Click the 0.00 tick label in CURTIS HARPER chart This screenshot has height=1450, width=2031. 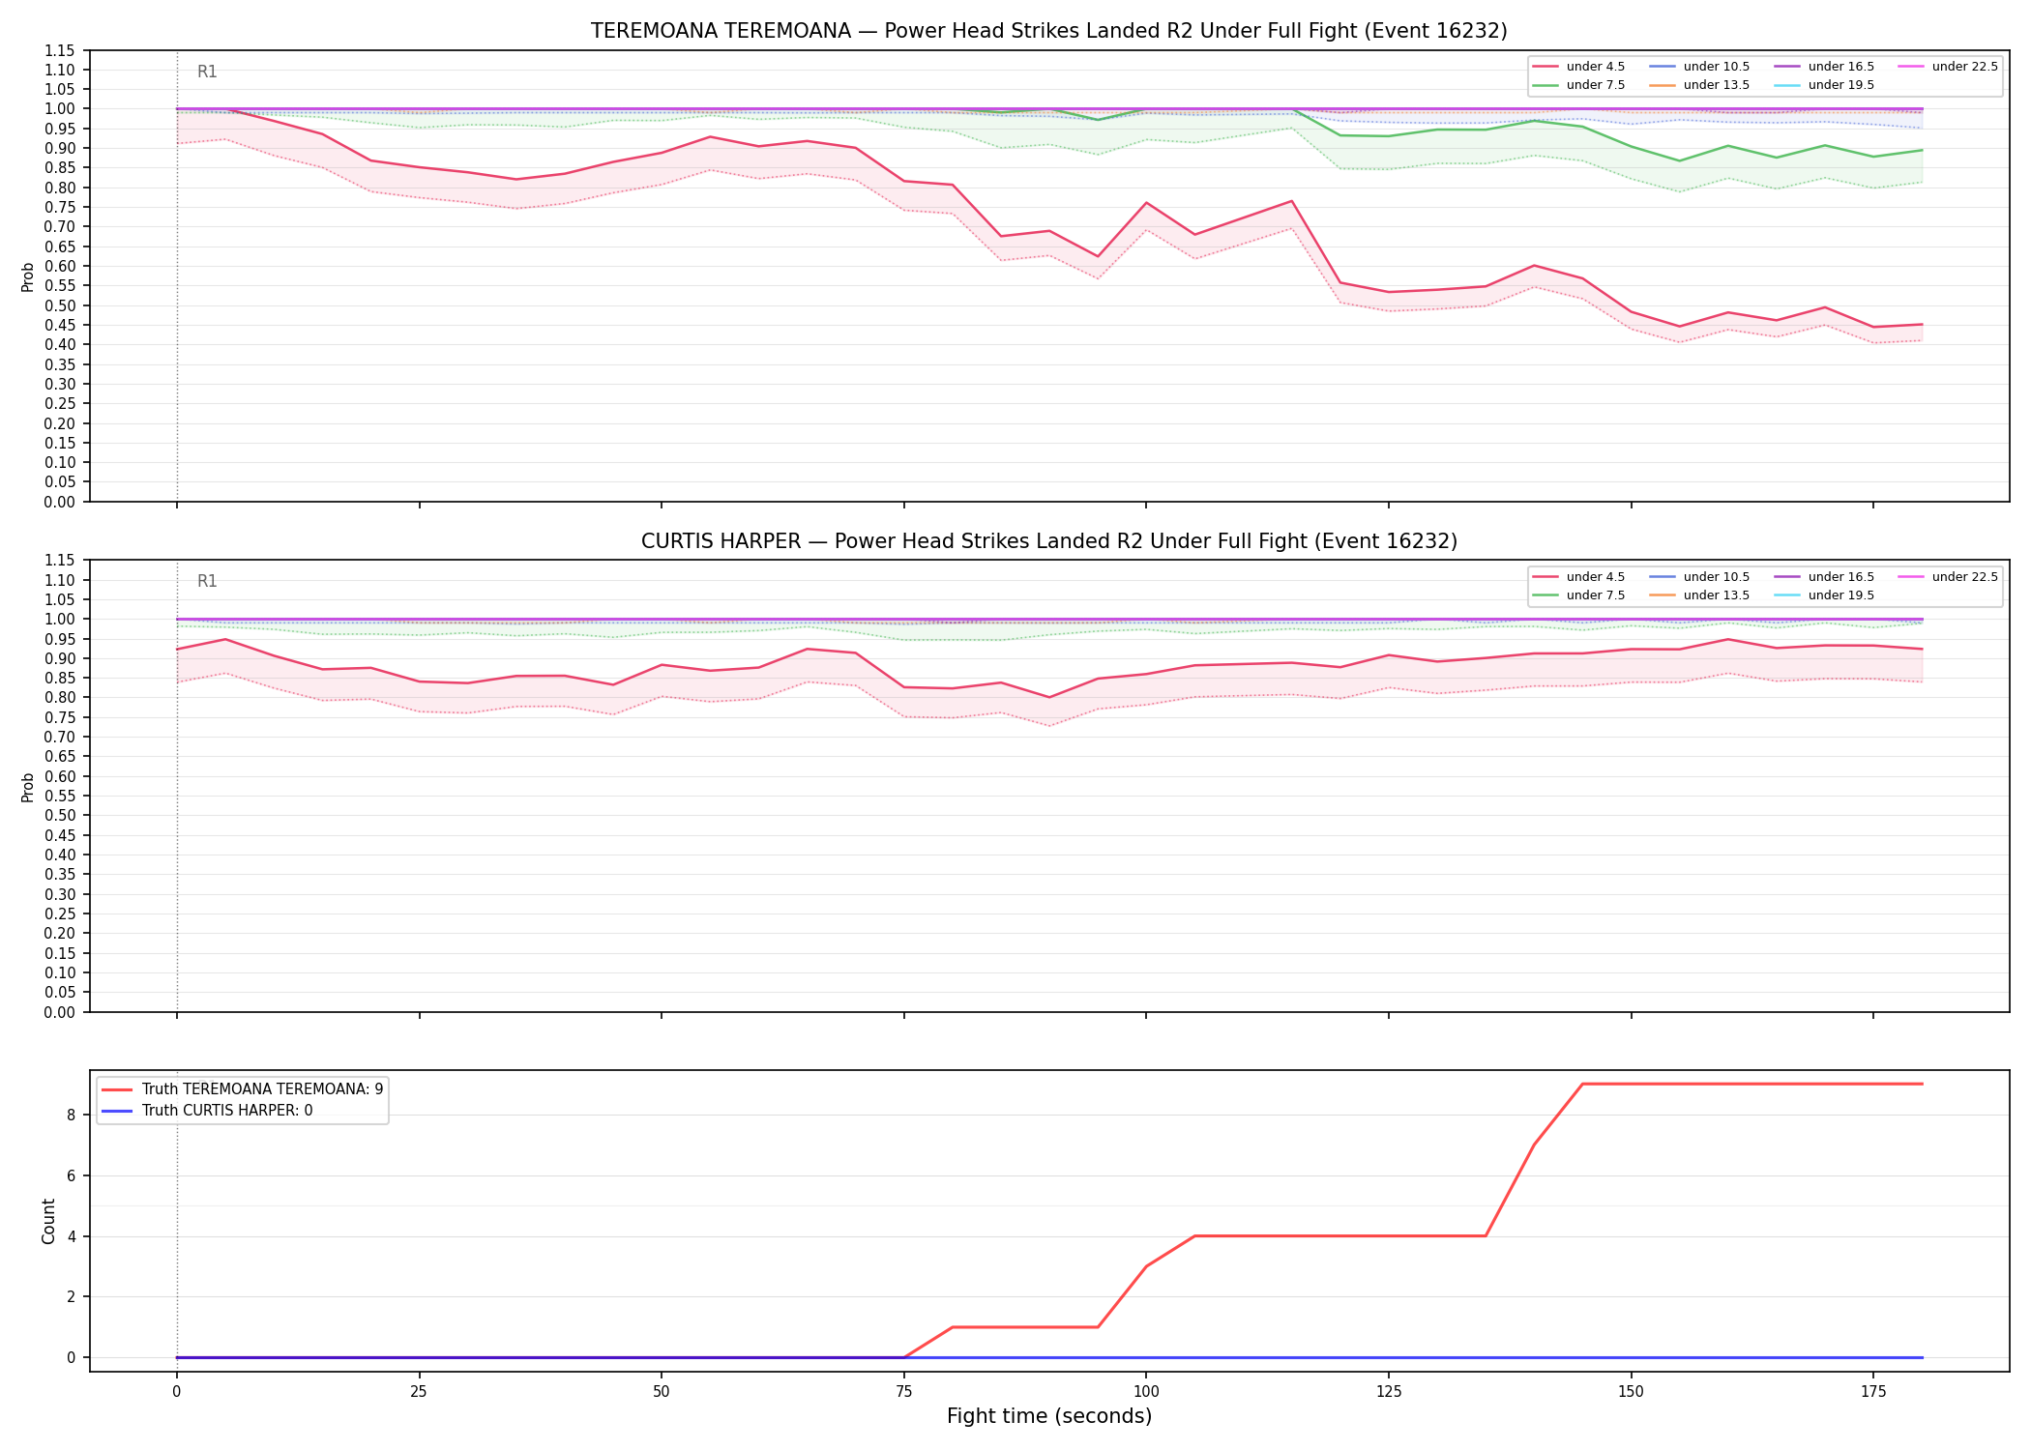[61, 1012]
